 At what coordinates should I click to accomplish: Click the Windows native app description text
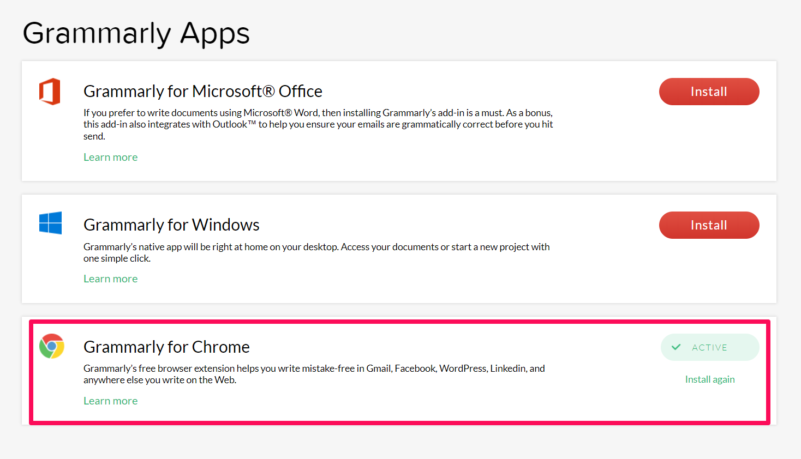(x=316, y=252)
